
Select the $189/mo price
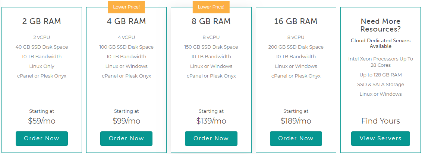[296, 121]
